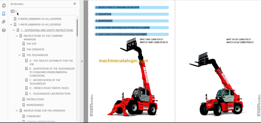The image size is (261, 123).
Task: Click bookmark icon beside MAINTENANCE entry
Action: pyautogui.click(x=24, y=105)
